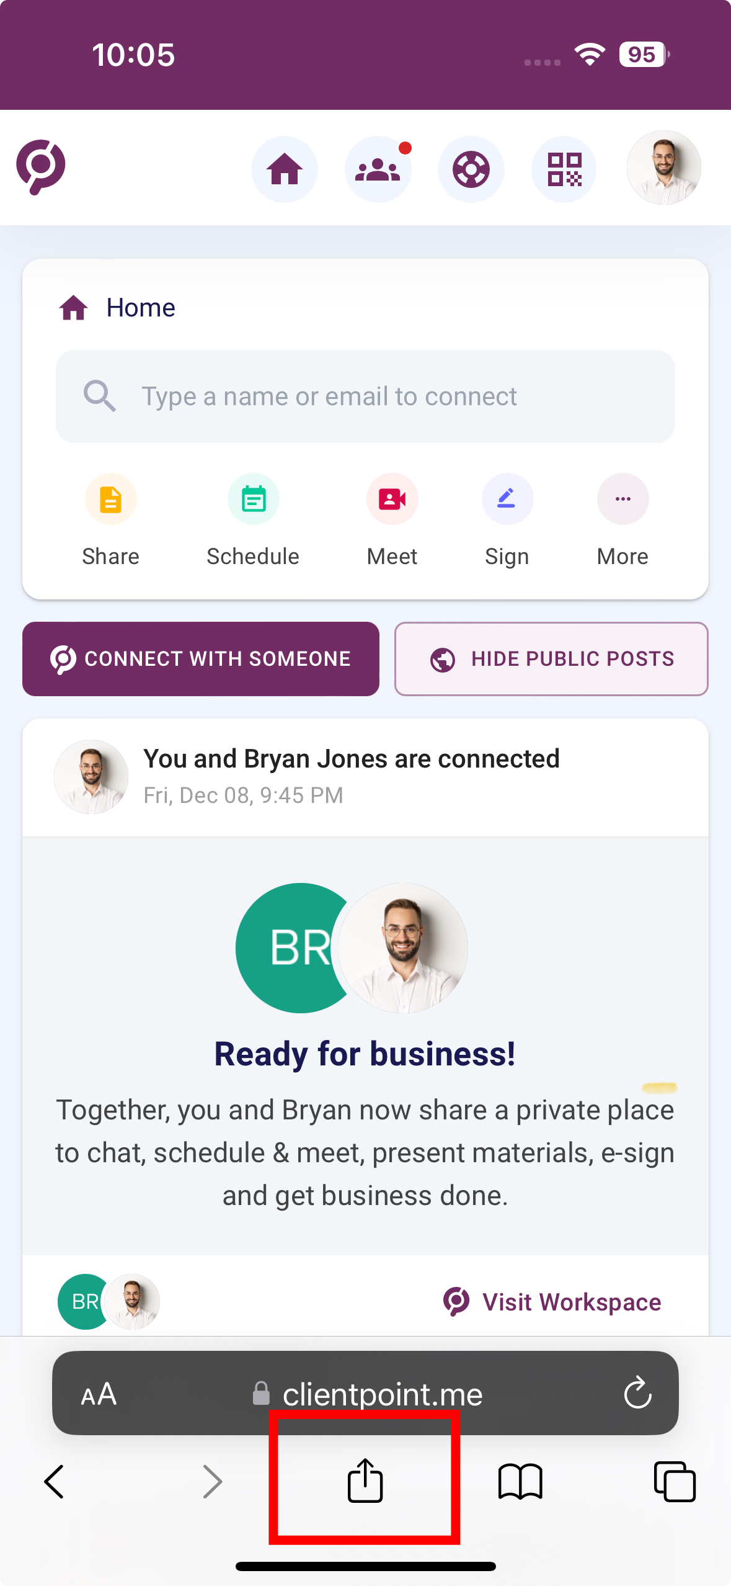Open the Home icon in top navigation
Image resolution: width=731 pixels, height=1586 pixels.
click(285, 169)
